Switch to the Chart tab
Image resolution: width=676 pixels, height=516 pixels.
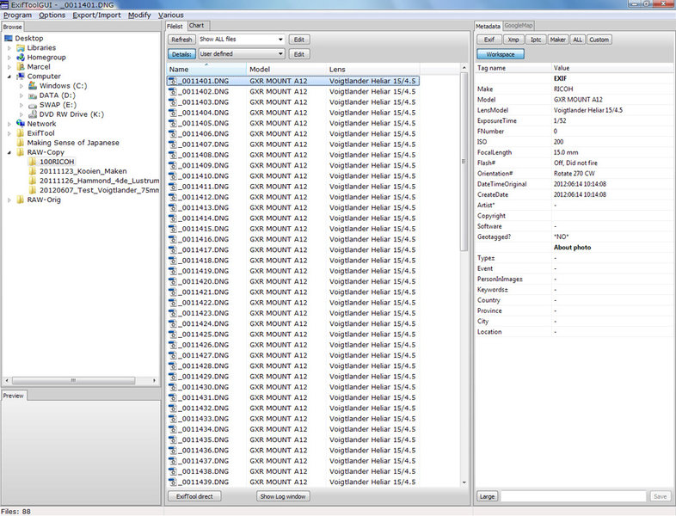pyautogui.click(x=197, y=26)
